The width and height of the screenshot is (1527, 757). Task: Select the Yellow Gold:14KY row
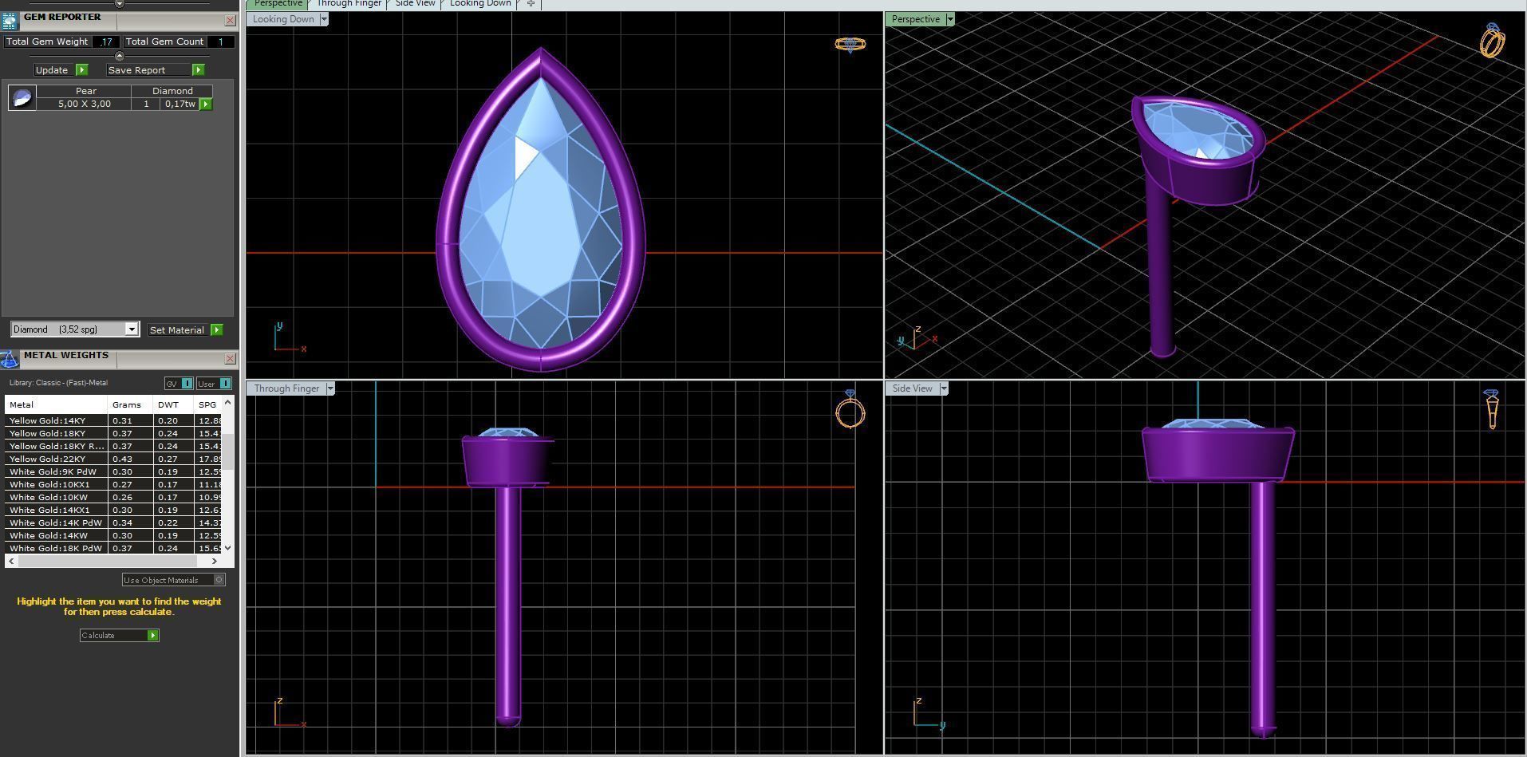113,420
